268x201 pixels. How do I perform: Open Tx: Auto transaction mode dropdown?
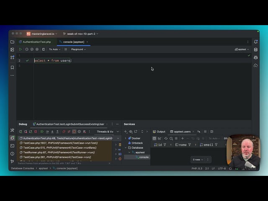click(x=55, y=49)
